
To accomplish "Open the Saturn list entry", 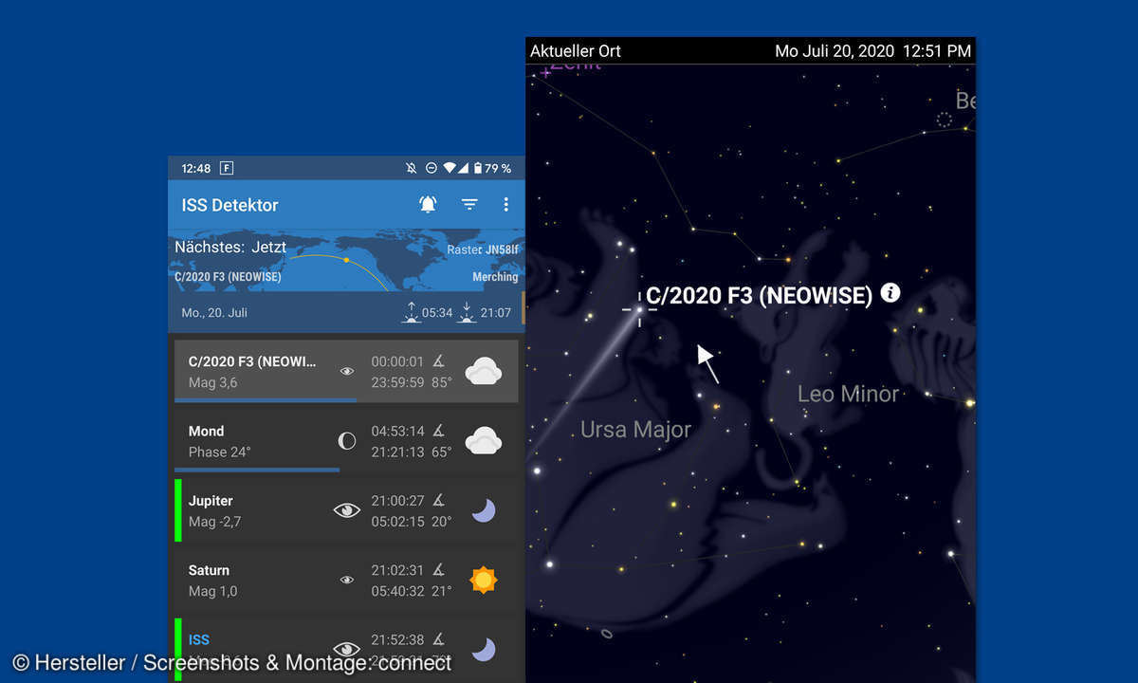I will tap(347, 580).
